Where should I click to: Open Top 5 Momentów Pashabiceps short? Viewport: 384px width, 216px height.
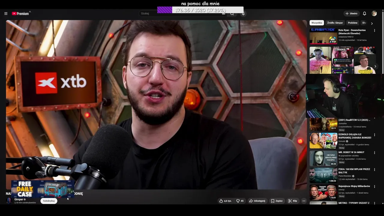point(320,60)
